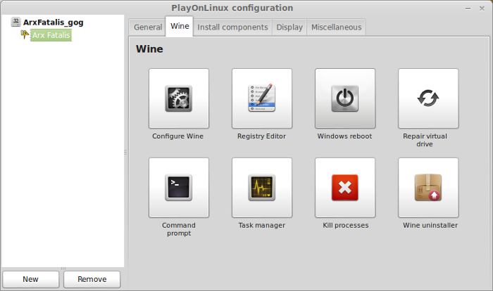Close the PlayOnLinux configuration window
Viewport: 493px width, 291px height.
pos(482,8)
